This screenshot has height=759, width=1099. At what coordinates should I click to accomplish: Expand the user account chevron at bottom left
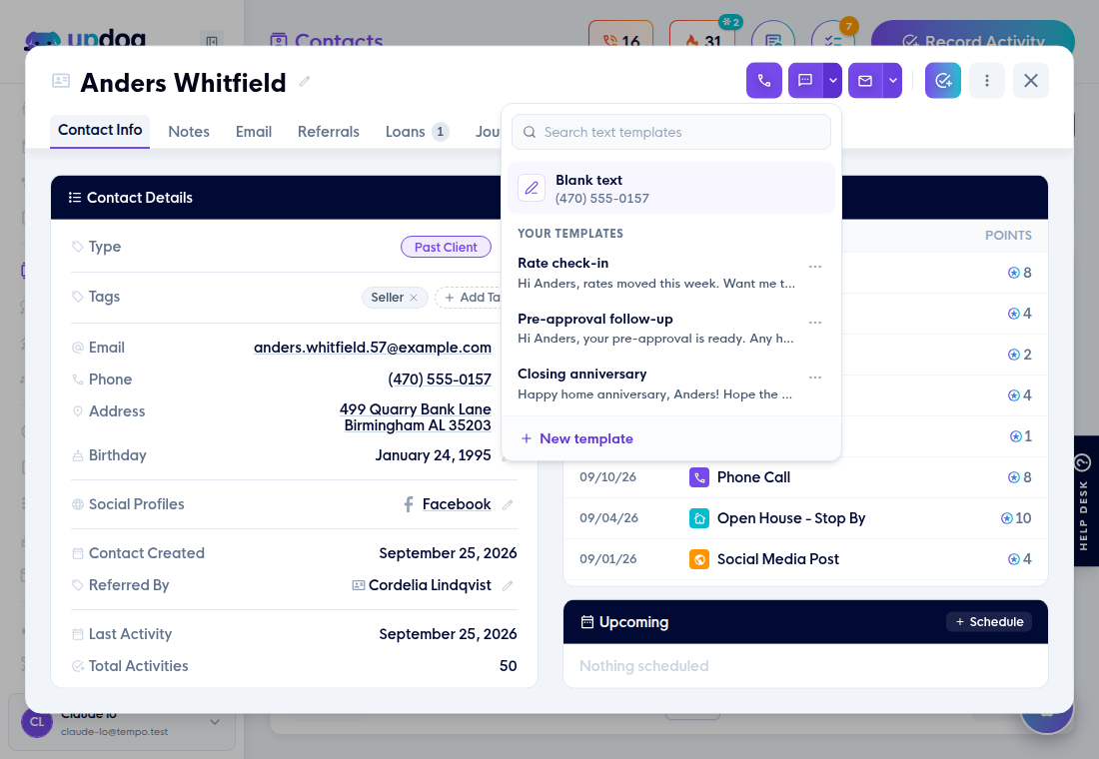click(x=215, y=722)
